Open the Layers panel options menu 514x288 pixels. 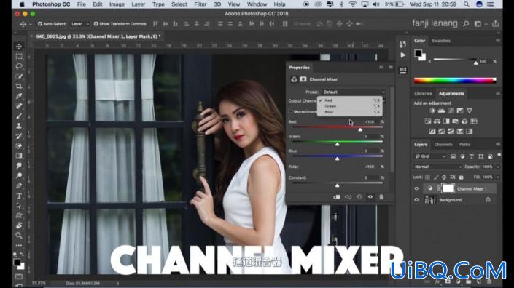(498, 144)
